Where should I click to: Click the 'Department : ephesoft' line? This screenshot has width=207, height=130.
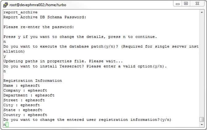[x=29, y=95]
